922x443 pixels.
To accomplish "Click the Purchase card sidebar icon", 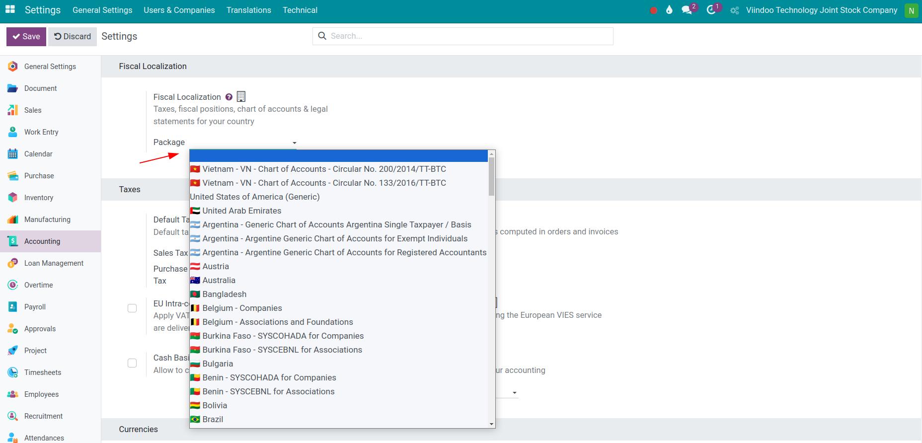I will click(13, 176).
